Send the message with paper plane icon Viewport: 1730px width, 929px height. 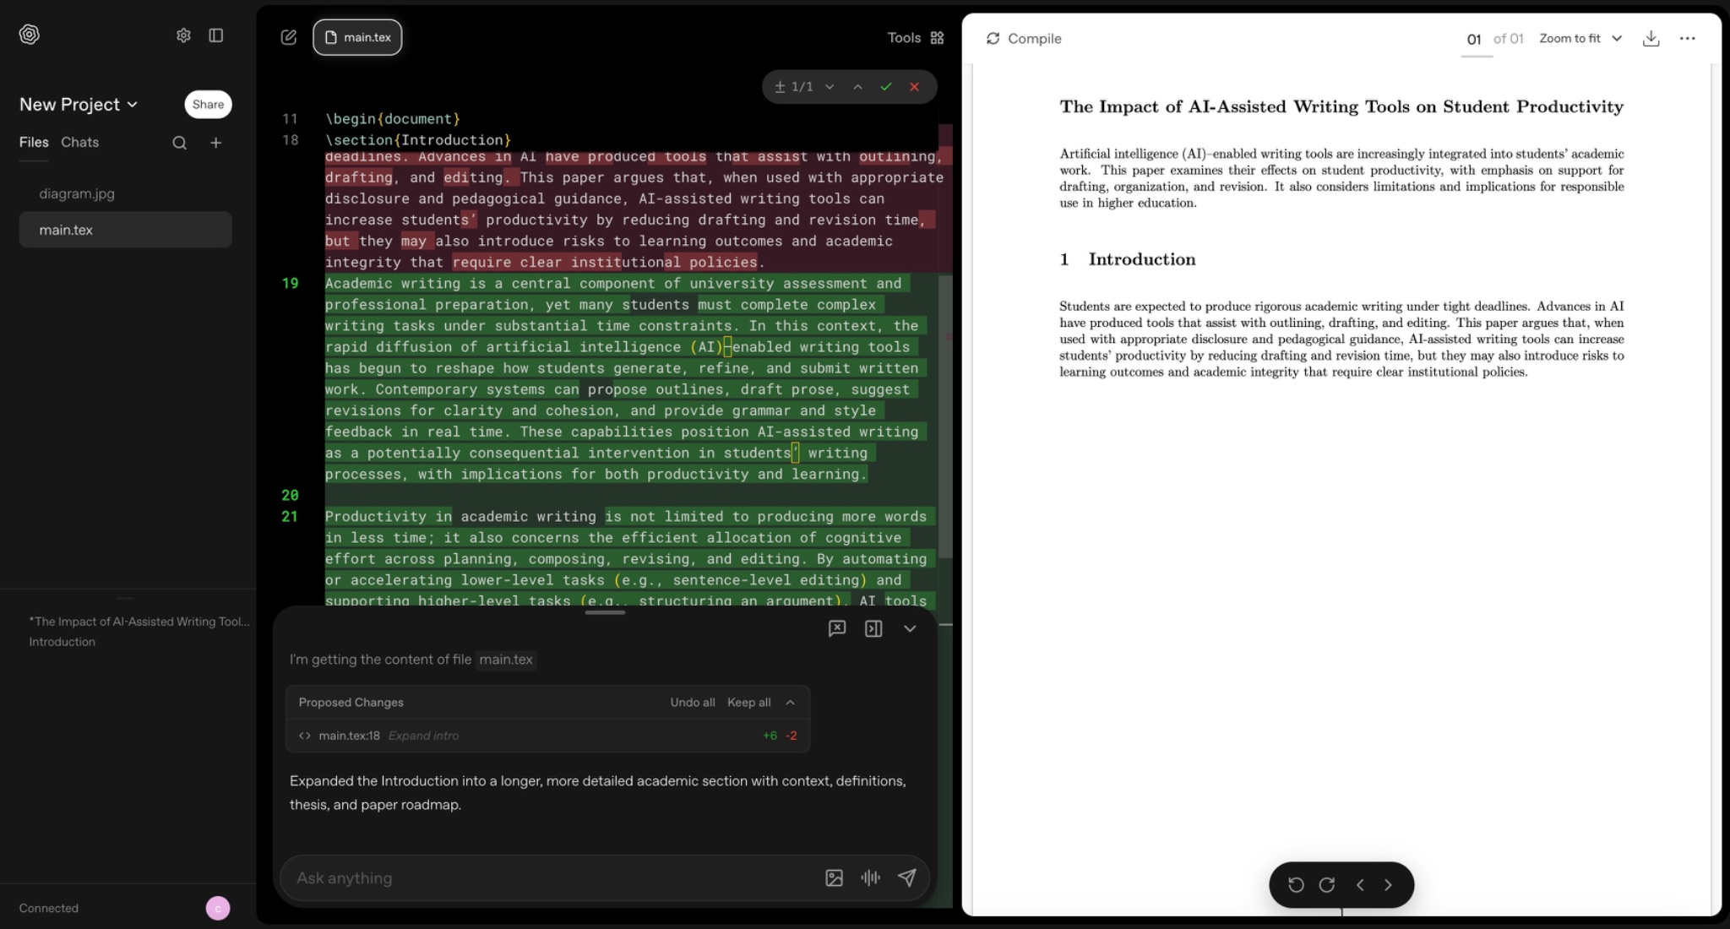906,878
